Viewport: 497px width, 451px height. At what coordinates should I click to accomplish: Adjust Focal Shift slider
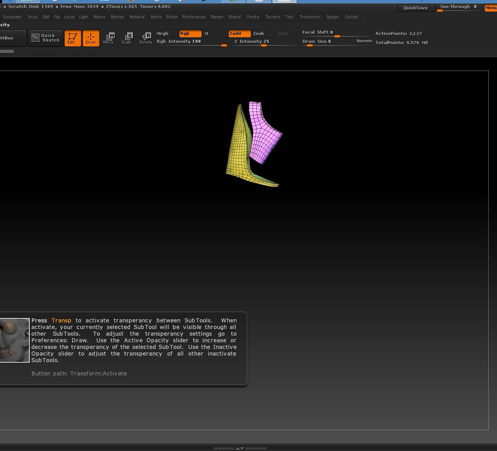click(336, 33)
